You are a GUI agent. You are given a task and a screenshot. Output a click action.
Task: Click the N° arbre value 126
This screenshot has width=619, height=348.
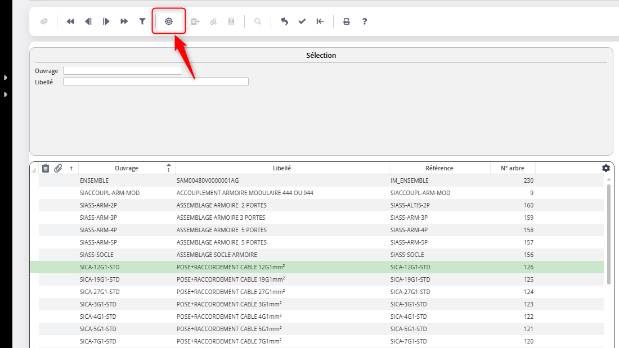click(x=528, y=267)
